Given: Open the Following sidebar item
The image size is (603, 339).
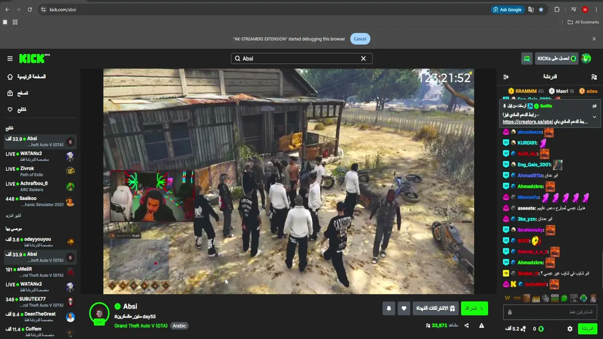Looking at the screenshot, I should pyautogui.click(x=17, y=110).
